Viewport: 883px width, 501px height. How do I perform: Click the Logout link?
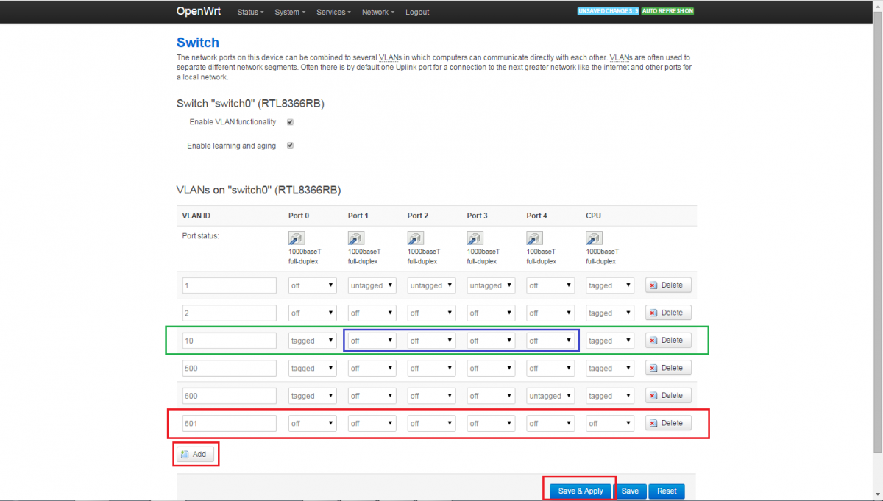[417, 13]
